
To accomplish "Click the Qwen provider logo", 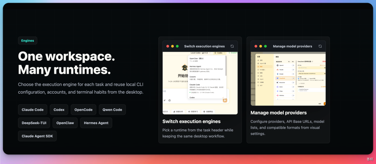I will [277, 87].
